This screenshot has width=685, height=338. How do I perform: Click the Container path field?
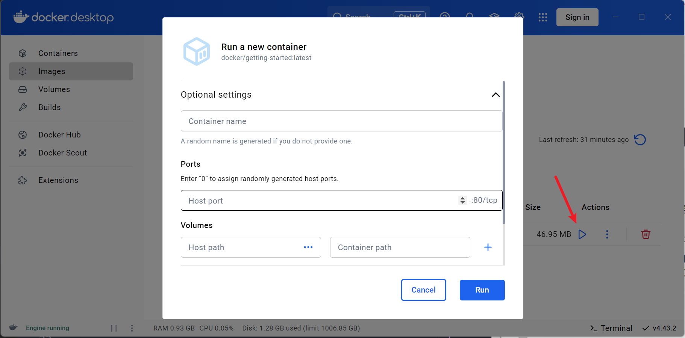coord(400,247)
